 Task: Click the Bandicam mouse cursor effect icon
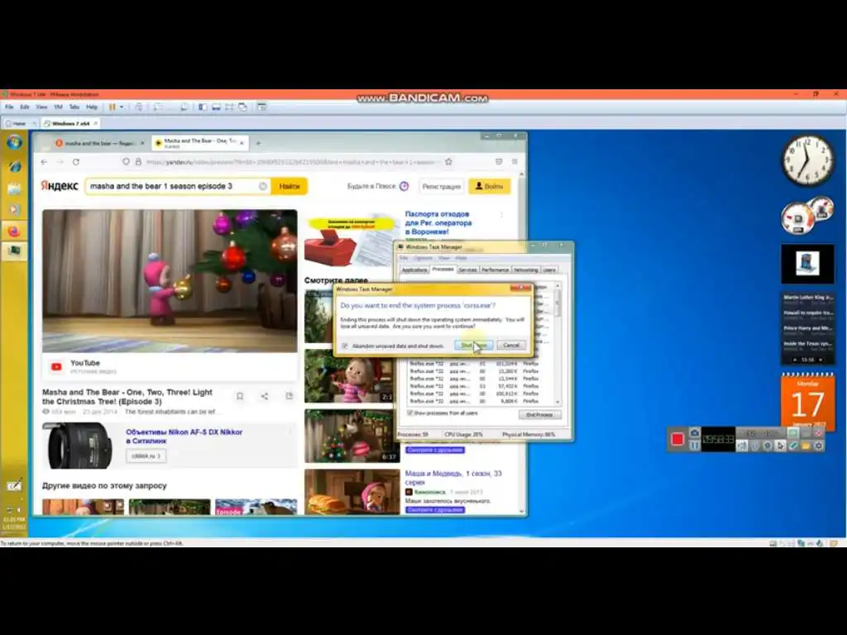coord(780,446)
